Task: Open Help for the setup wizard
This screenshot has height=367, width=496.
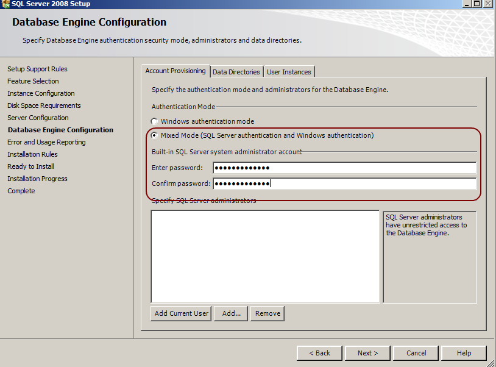Action: 464,353
